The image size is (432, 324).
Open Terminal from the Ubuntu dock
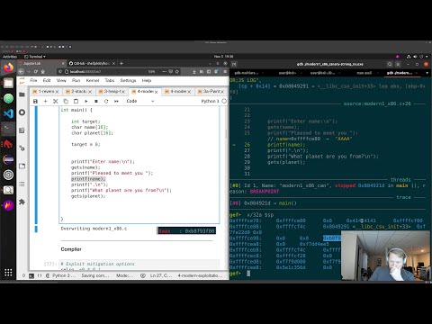[x=8, y=129]
